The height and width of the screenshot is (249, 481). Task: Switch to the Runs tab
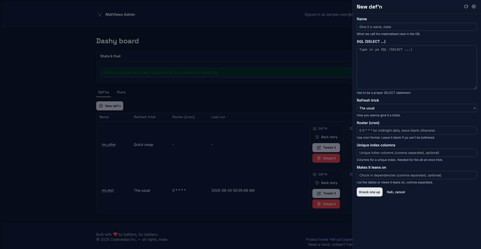pos(121,92)
